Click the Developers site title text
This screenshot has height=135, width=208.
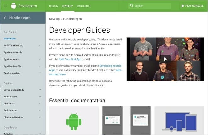pyautogui.click(x=28, y=6)
